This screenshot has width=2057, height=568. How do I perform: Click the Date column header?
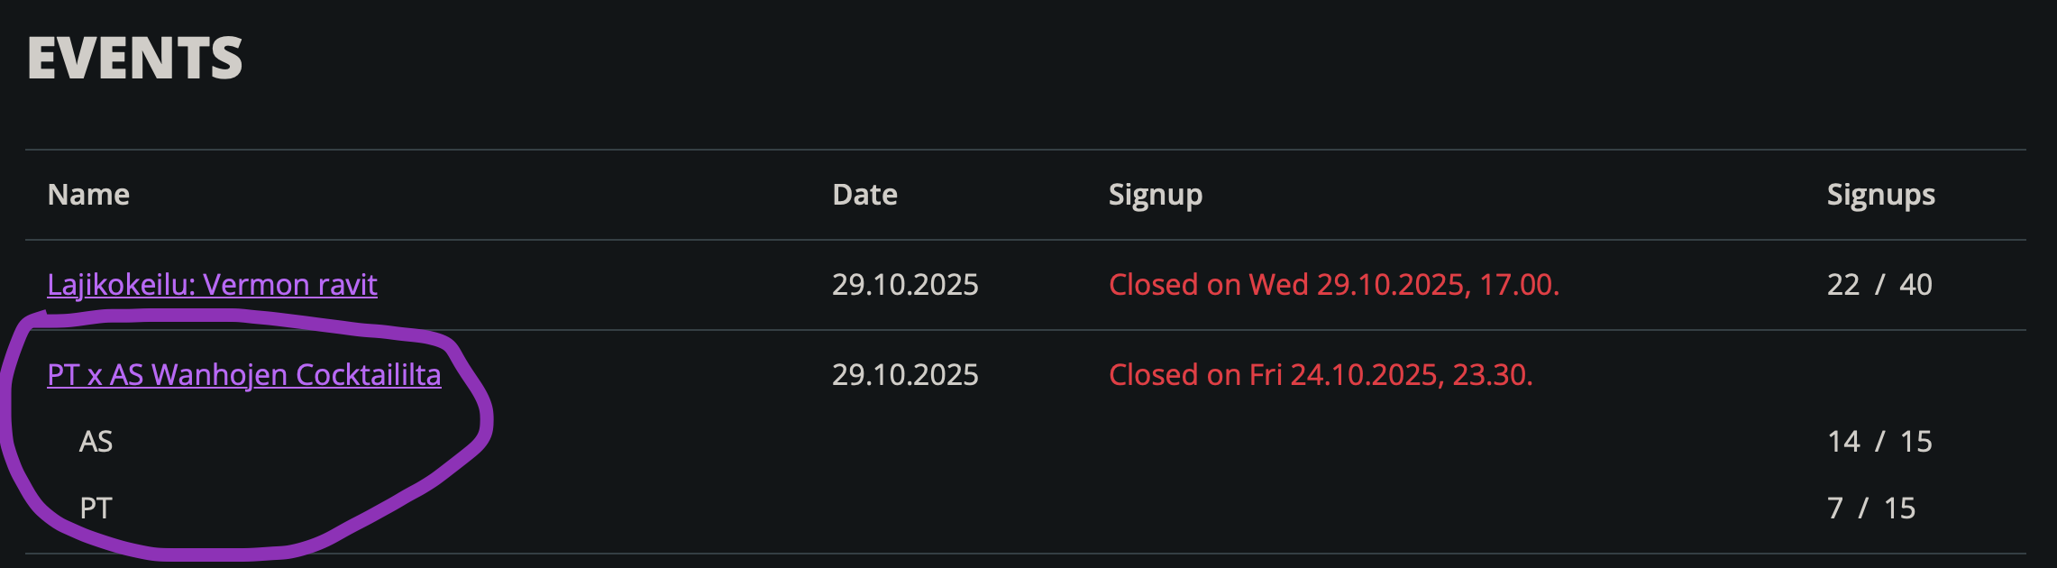pos(864,195)
